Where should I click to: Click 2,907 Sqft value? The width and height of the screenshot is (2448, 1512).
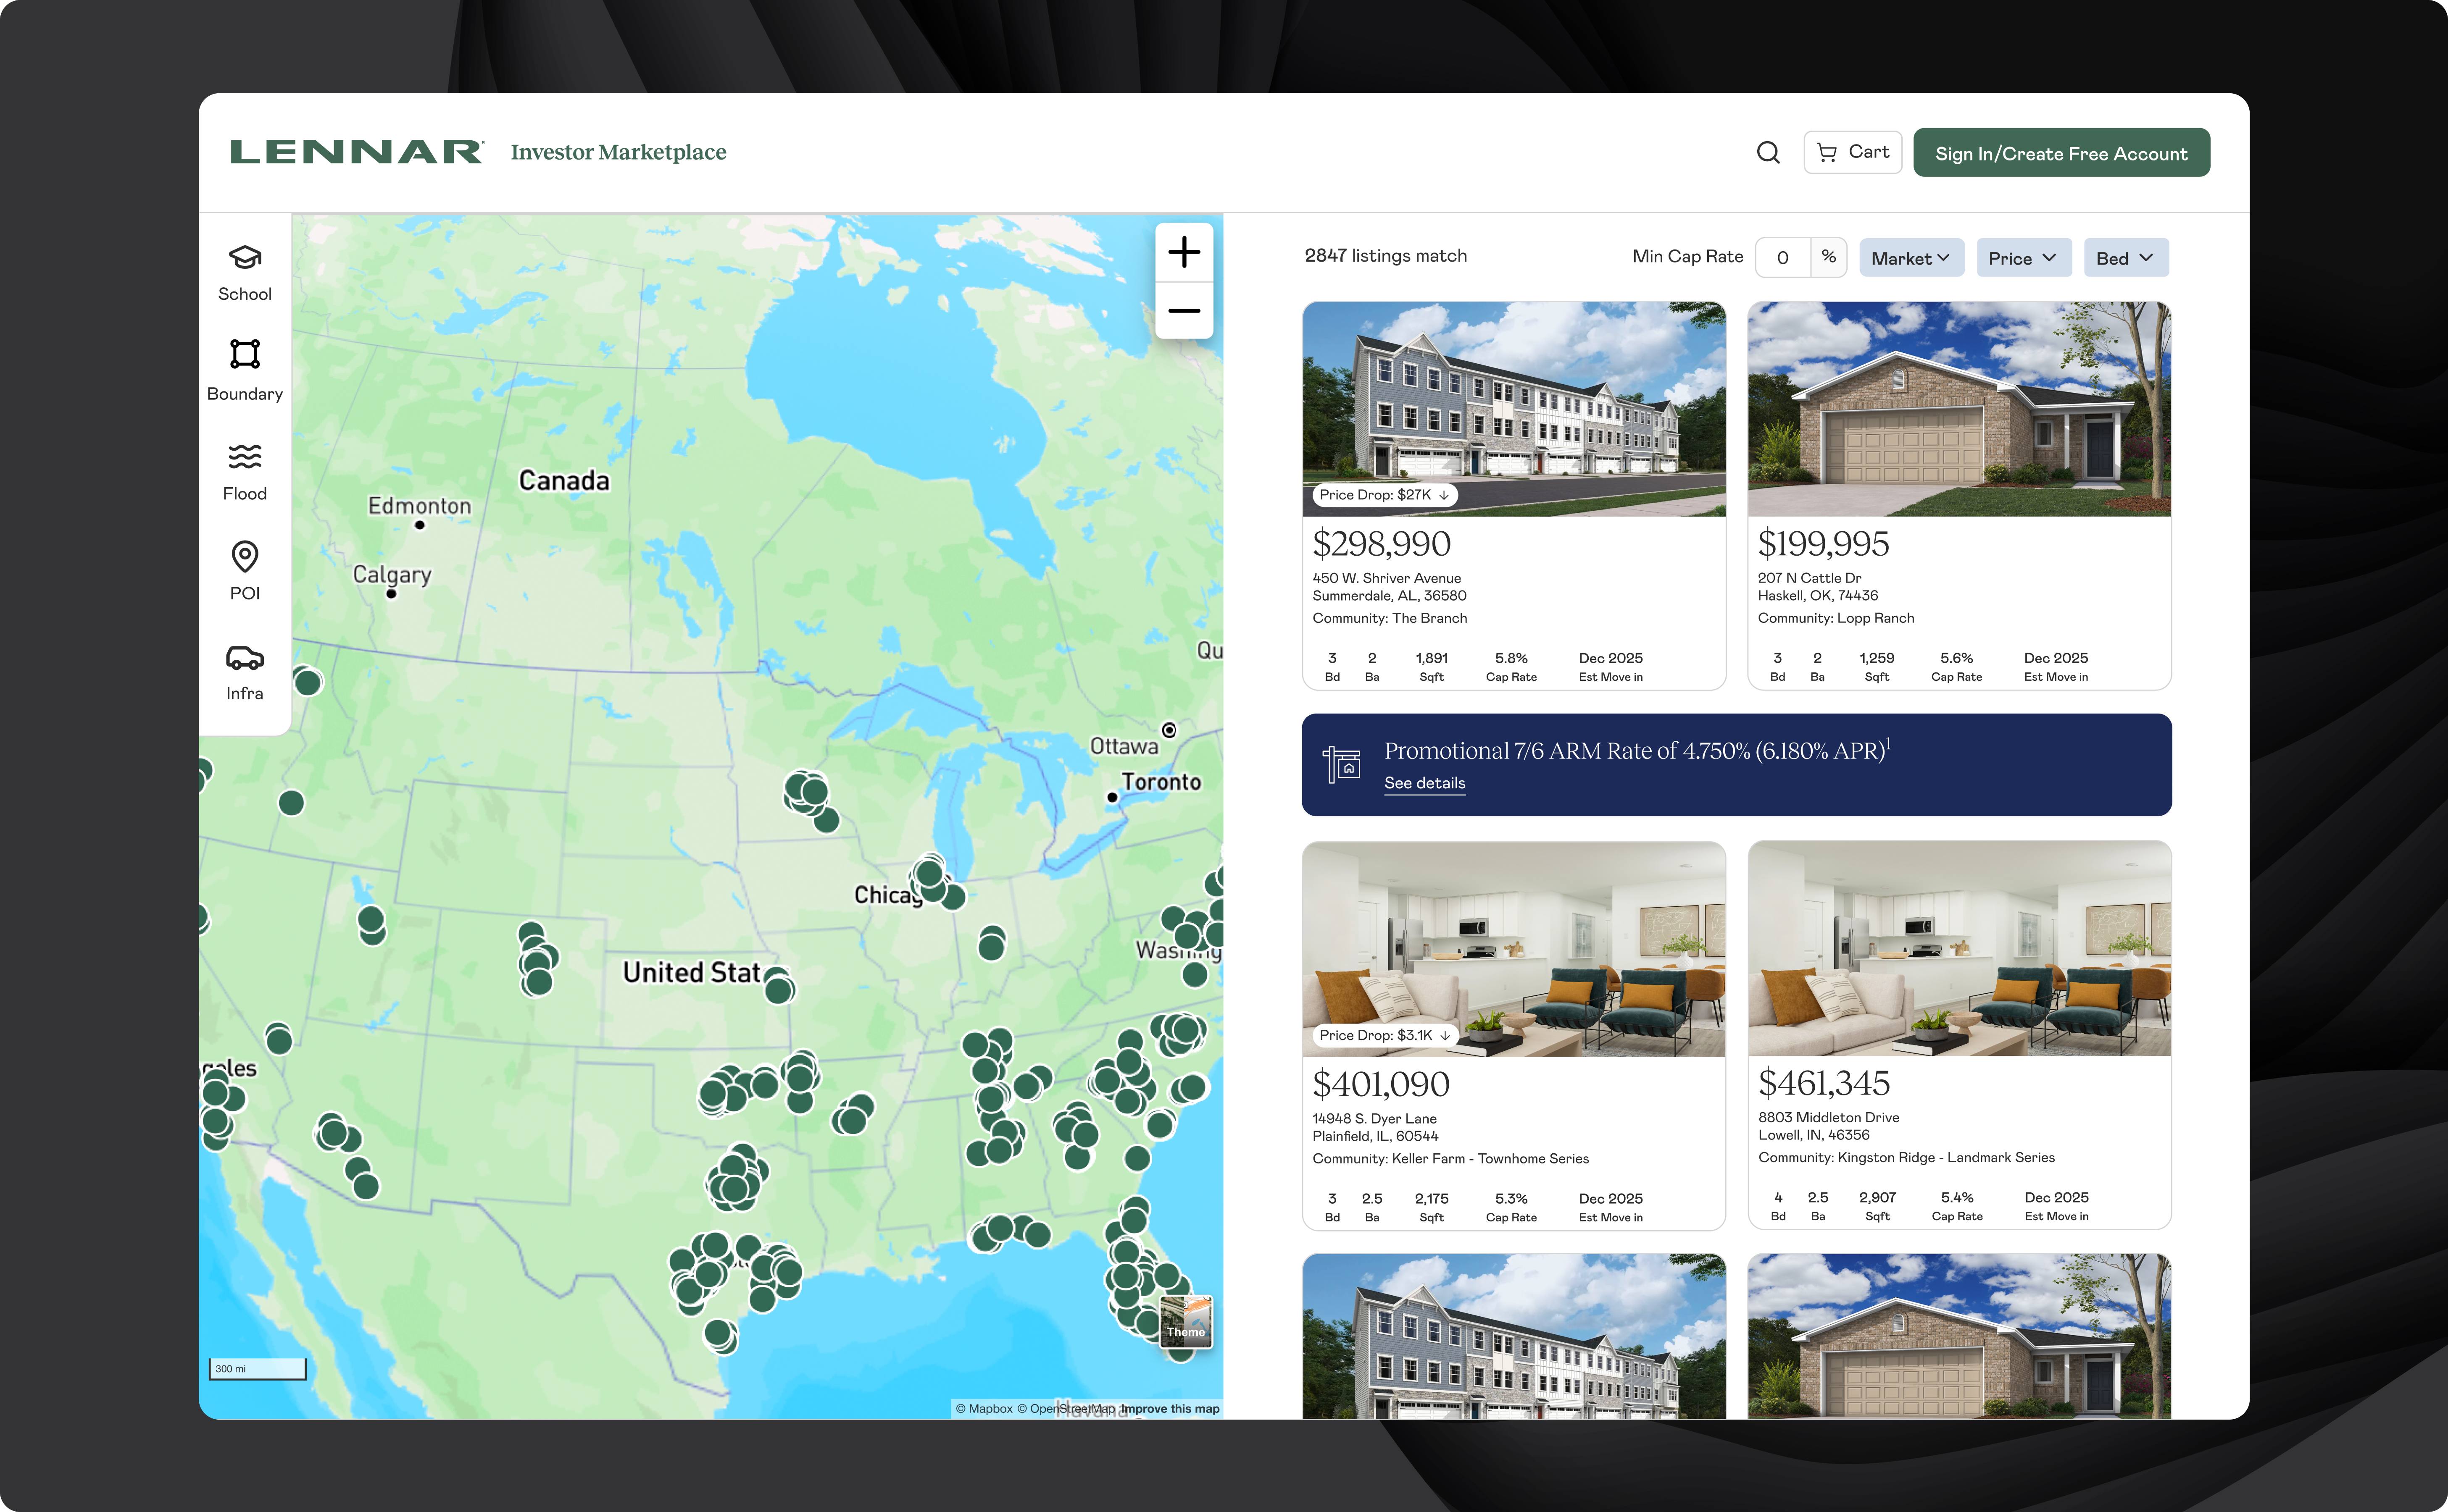(x=1877, y=1197)
